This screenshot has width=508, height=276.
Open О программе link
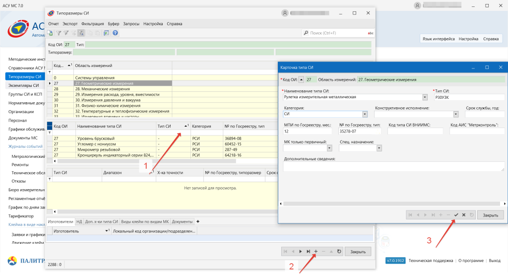point(471,261)
